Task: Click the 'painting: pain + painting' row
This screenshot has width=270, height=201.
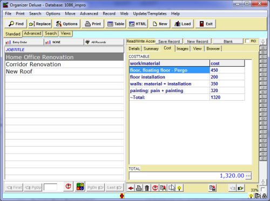Action: [187, 91]
